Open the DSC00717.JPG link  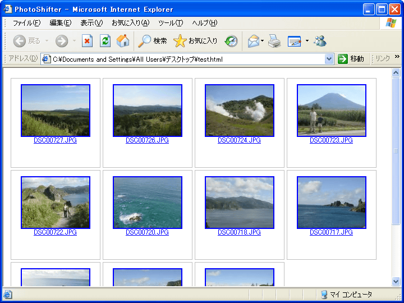coord(331,232)
